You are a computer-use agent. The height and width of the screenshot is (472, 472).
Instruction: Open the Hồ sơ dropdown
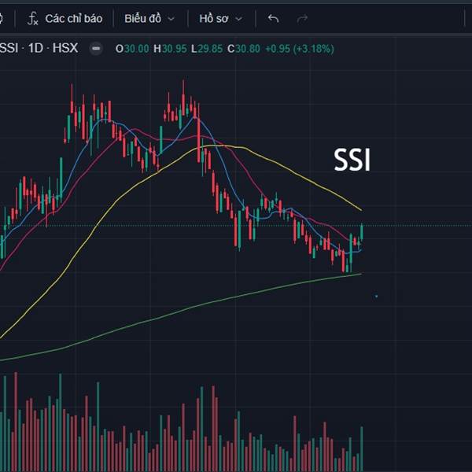pos(220,18)
